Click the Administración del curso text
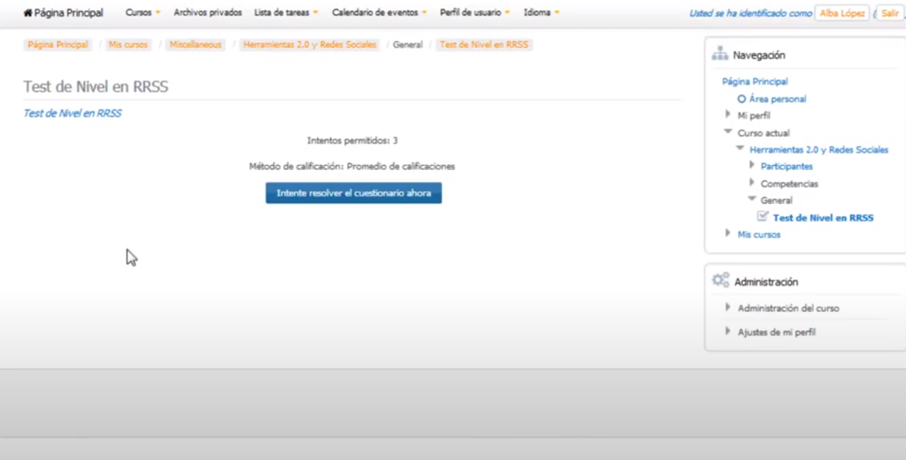This screenshot has width=906, height=460. (x=788, y=308)
